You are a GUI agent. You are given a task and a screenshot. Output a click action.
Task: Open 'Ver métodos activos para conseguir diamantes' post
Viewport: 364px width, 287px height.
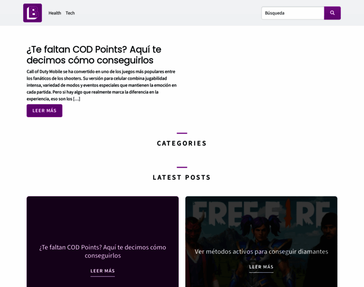tap(261, 252)
